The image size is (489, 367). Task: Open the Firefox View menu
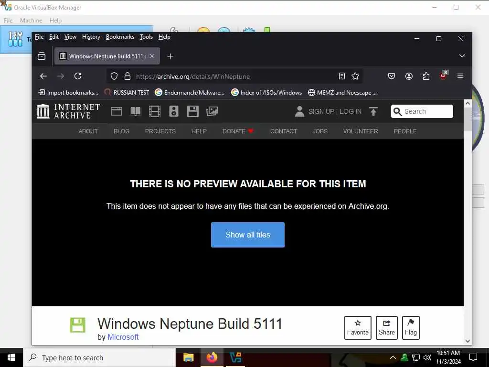[70, 37]
